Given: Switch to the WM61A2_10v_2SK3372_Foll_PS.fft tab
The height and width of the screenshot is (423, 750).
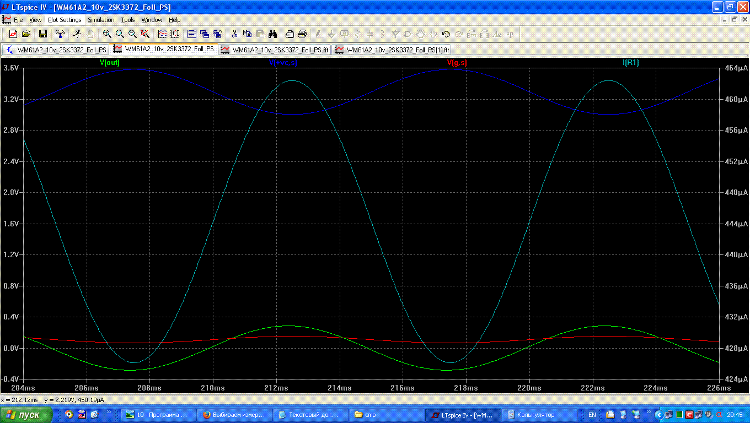Looking at the screenshot, I should pyautogui.click(x=275, y=50).
